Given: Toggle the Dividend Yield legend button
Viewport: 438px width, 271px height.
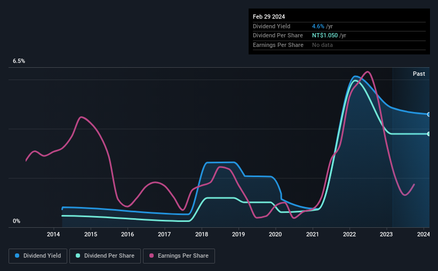Looking at the screenshot, I should [x=38, y=256].
